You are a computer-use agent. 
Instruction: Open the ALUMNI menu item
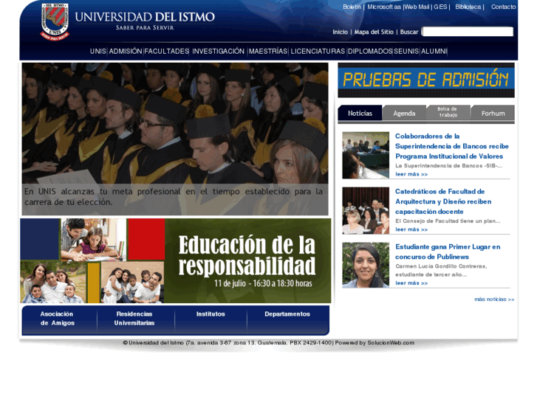tap(434, 52)
